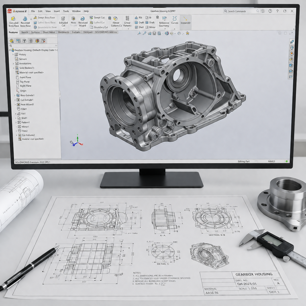Click the green status indicator light
Screen dimensions: 306x306
(287, 161)
